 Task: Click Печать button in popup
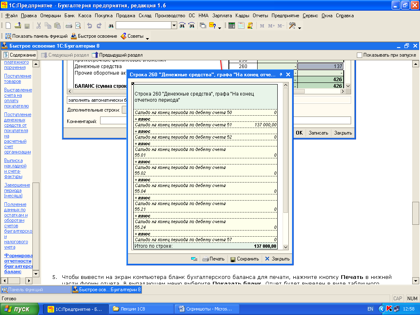(213, 259)
